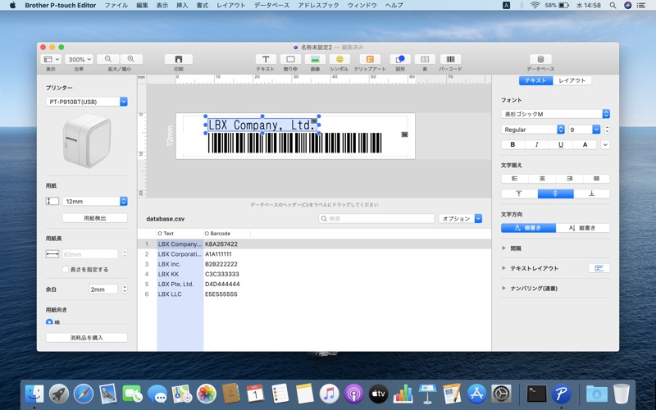Screen dimensions: 656x410
Task: Click the zoom out magnifier icon
Action: pos(108,59)
